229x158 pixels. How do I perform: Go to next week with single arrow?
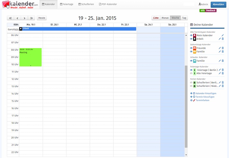pyautogui.click(x=24, y=18)
